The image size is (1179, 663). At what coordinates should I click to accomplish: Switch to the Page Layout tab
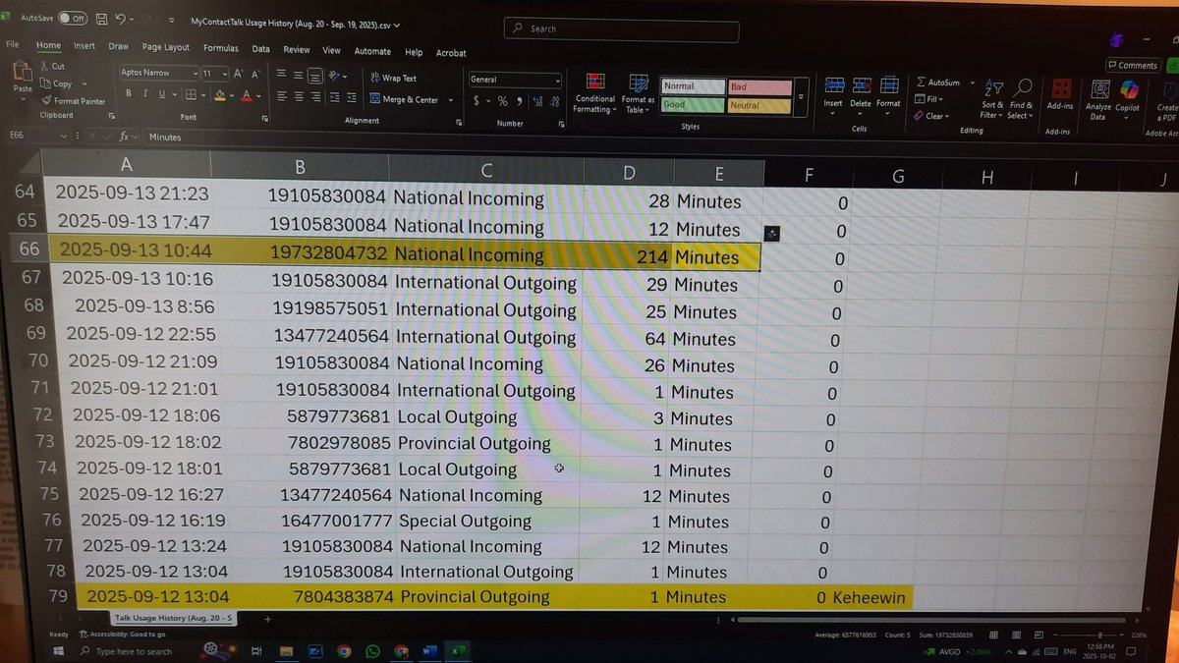[x=166, y=46]
